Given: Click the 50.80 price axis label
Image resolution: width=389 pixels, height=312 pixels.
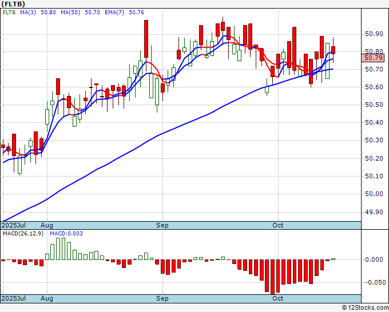Looking at the screenshot, I should pyautogui.click(x=374, y=51).
